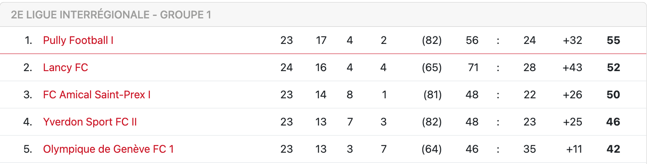Open the Olympique de Genève FC 1 link
Viewport: 648px width, 164px height.
pyautogui.click(x=108, y=149)
